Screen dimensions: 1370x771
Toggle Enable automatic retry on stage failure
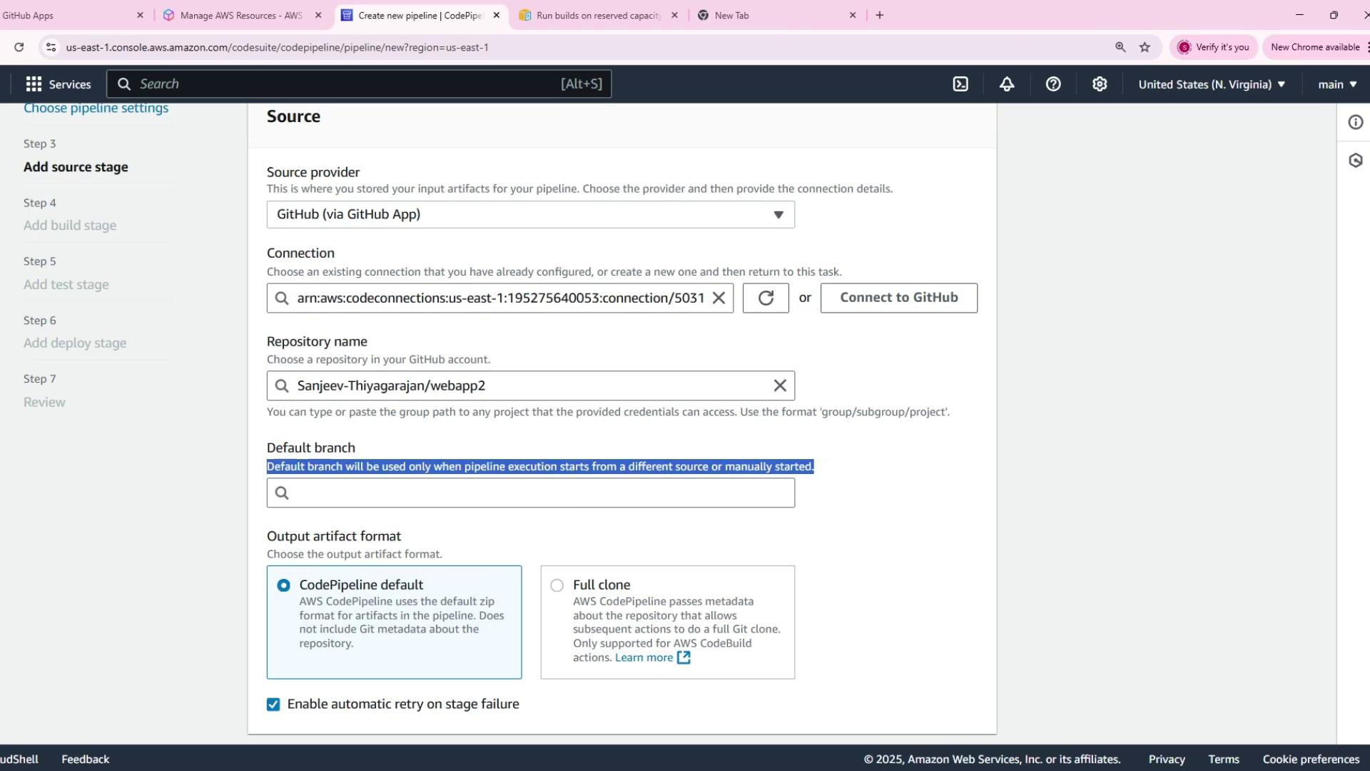[x=273, y=705]
